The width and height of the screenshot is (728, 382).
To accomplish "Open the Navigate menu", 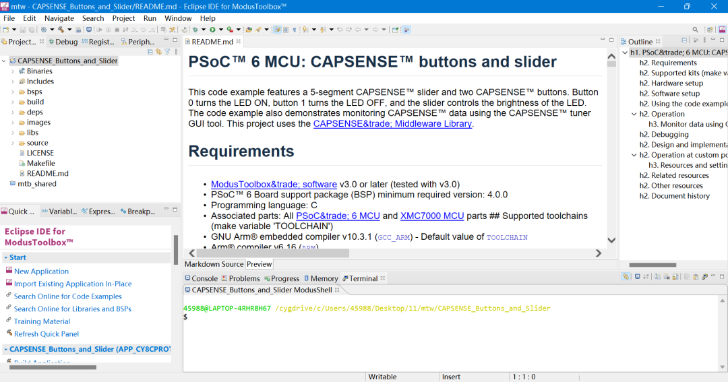I will (x=59, y=18).
